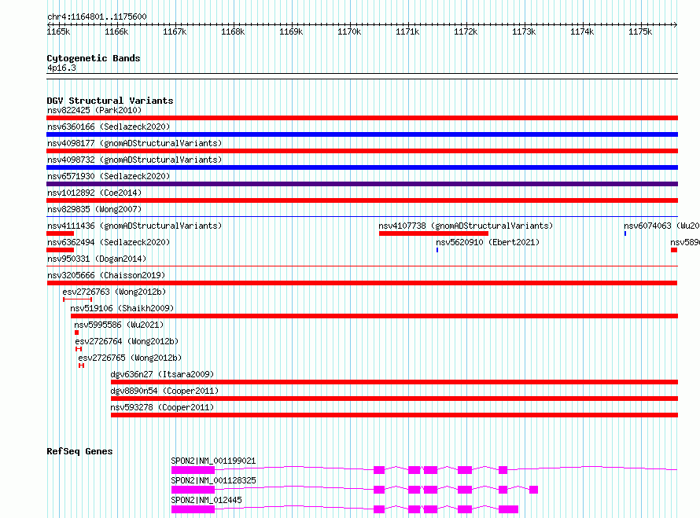The width and height of the screenshot is (700, 518).
Task: Click the nsv4111436 (gnomADStructuralVariants) label
Action: click(134, 226)
